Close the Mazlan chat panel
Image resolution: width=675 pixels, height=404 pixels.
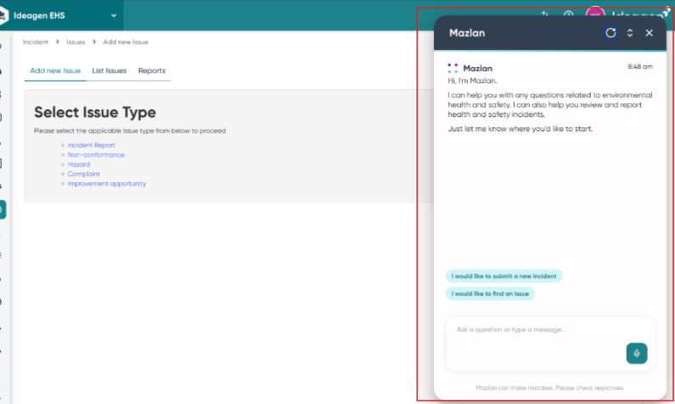click(x=650, y=33)
